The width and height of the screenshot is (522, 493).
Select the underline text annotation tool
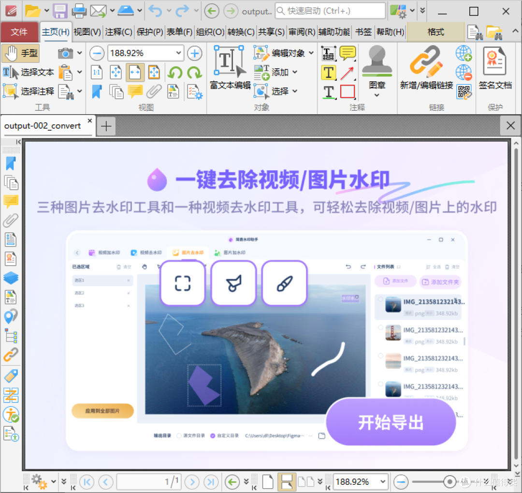click(329, 92)
